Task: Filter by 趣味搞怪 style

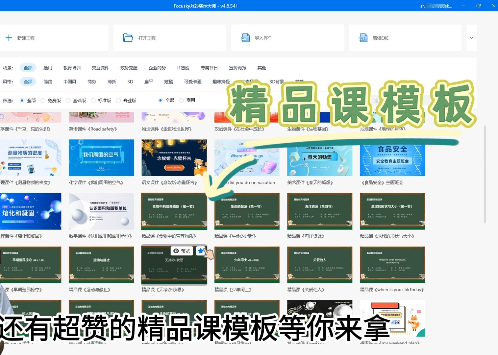Action: click(x=221, y=82)
